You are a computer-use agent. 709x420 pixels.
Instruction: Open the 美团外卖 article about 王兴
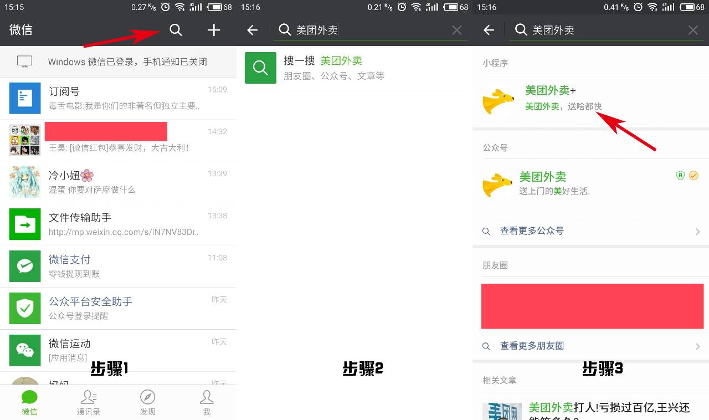609,408
